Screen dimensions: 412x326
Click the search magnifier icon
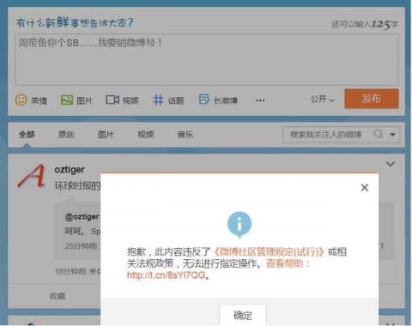(x=379, y=134)
